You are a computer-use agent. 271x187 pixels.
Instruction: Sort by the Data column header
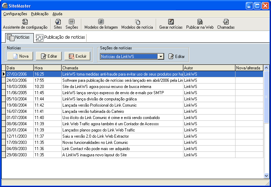point(20,68)
